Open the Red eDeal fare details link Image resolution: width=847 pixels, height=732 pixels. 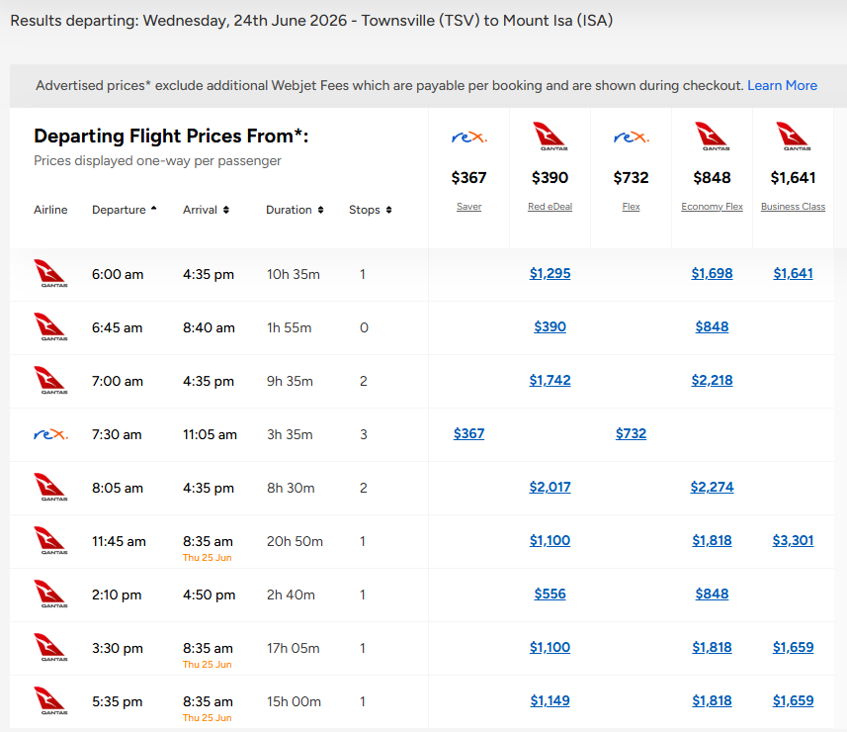click(x=550, y=207)
